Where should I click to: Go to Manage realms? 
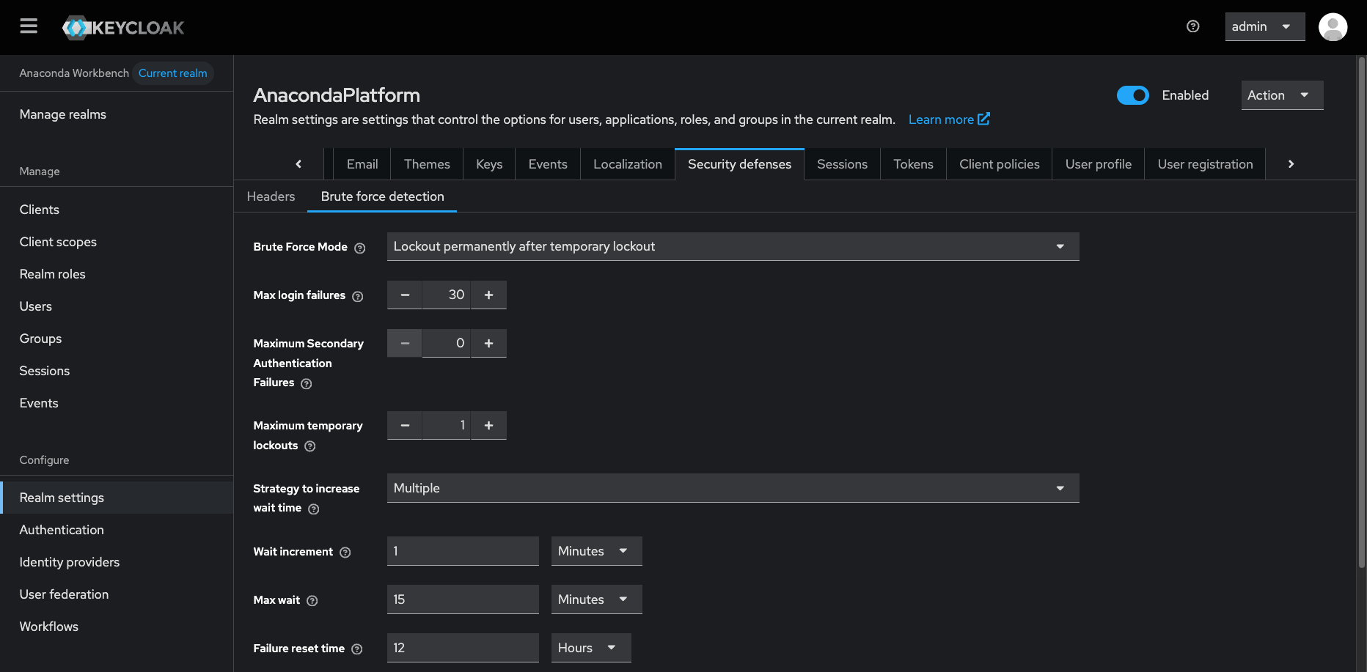click(x=63, y=114)
